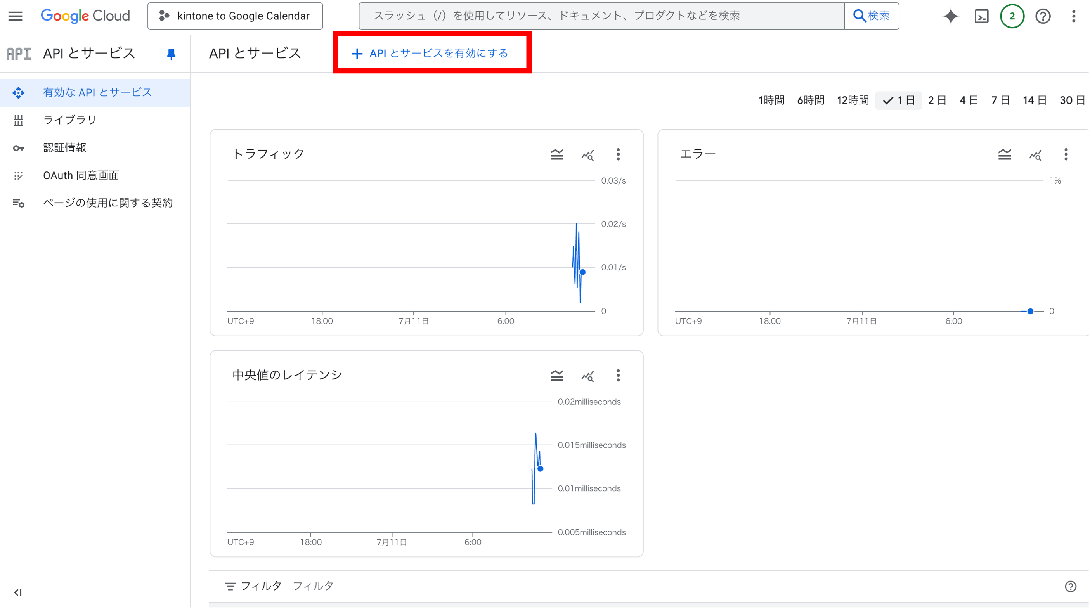Click the filter help question mark icon
Screen dimensions: 1090x608
1071,587
